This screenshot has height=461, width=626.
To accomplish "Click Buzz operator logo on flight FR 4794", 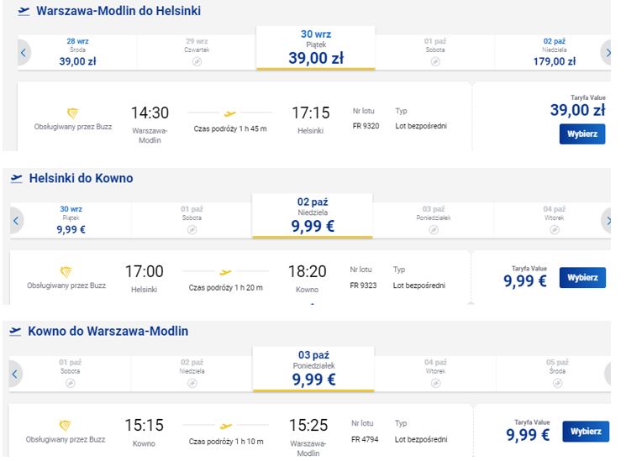I will pos(65,426).
